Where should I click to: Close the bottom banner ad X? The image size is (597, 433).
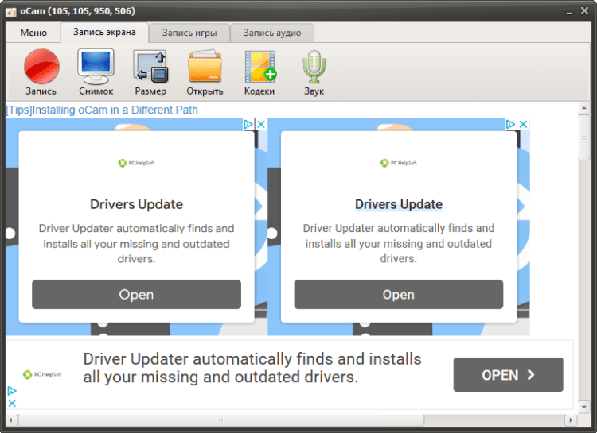coord(12,404)
